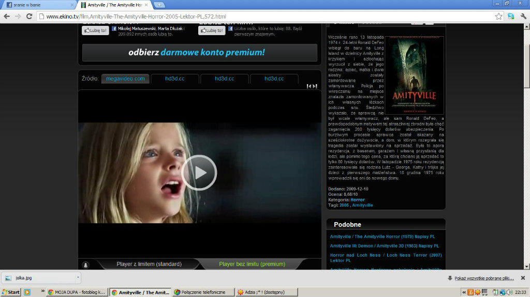Choose 'Player bez limitu (premium)'
Image resolution: width=530 pixels, height=297 pixels.
pyautogui.click(x=252, y=264)
